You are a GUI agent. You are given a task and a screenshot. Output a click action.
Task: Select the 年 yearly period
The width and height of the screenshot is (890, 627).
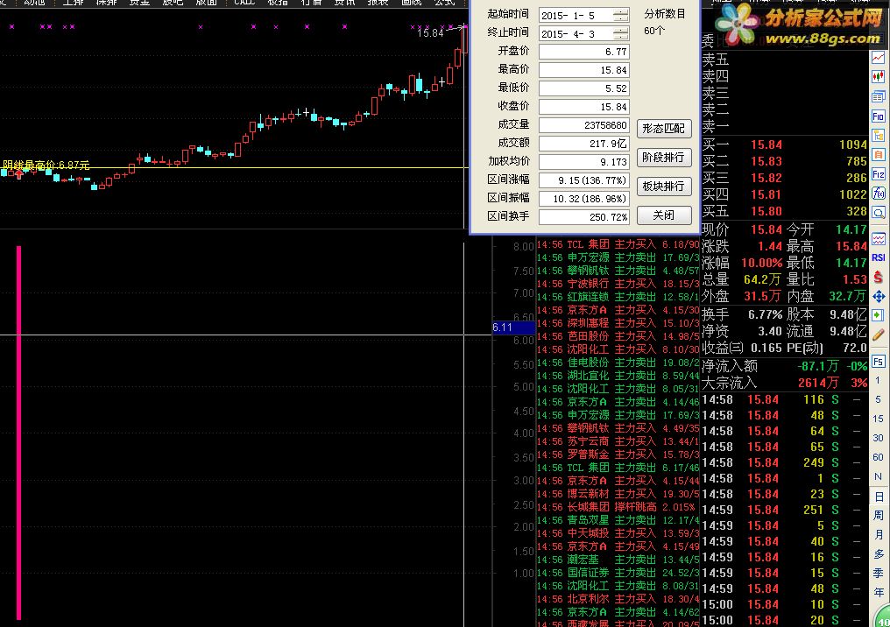tap(878, 592)
